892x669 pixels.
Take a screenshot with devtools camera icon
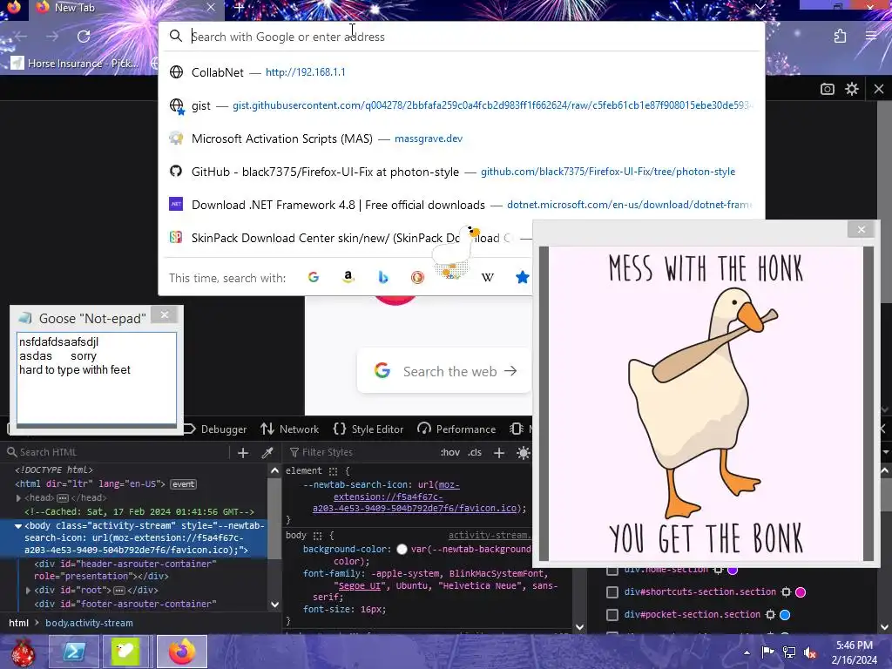[828, 89]
